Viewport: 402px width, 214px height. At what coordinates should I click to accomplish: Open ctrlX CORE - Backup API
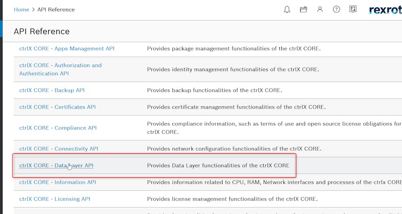(52, 91)
